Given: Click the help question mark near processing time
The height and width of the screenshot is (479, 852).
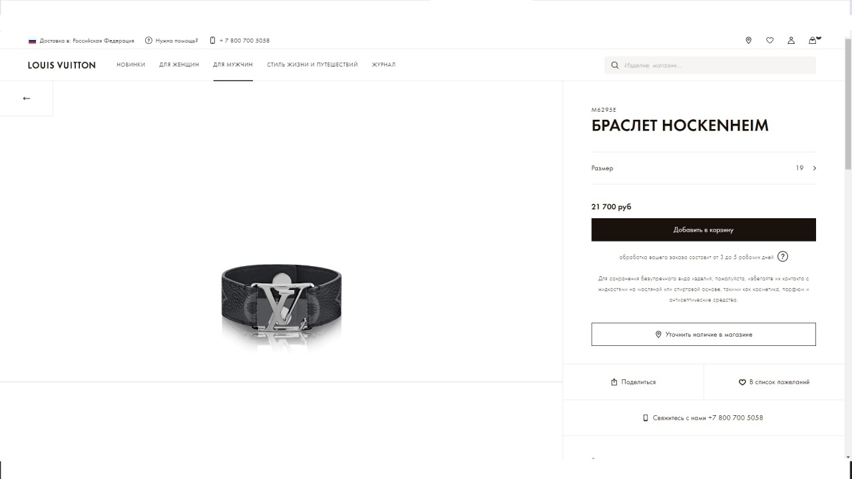Looking at the screenshot, I should (783, 256).
